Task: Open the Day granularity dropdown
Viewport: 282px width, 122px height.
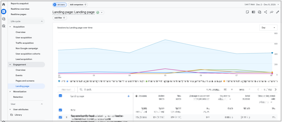Action: point(268,28)
